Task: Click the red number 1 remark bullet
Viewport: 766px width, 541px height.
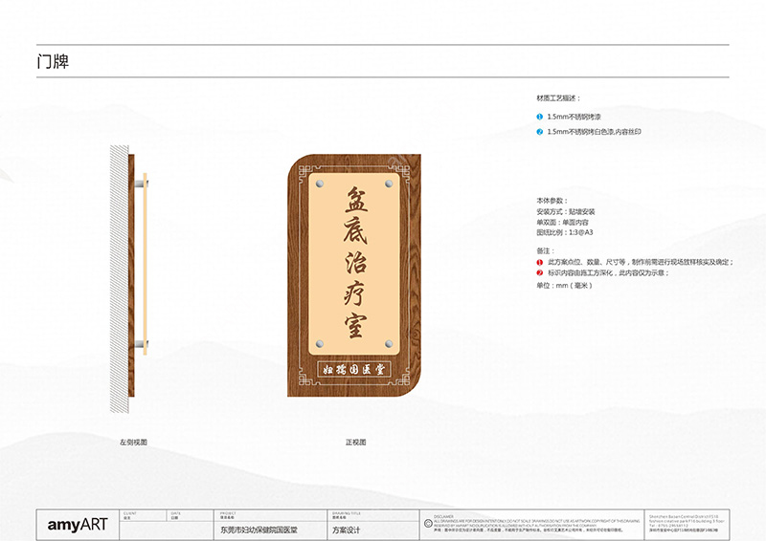Action: click(540, 263)
